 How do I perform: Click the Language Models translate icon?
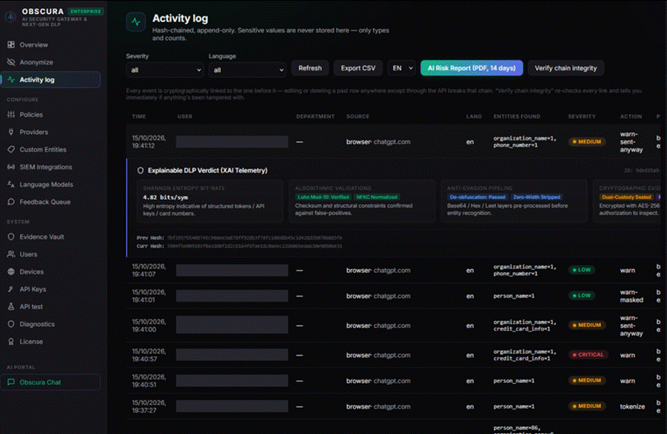11,184
